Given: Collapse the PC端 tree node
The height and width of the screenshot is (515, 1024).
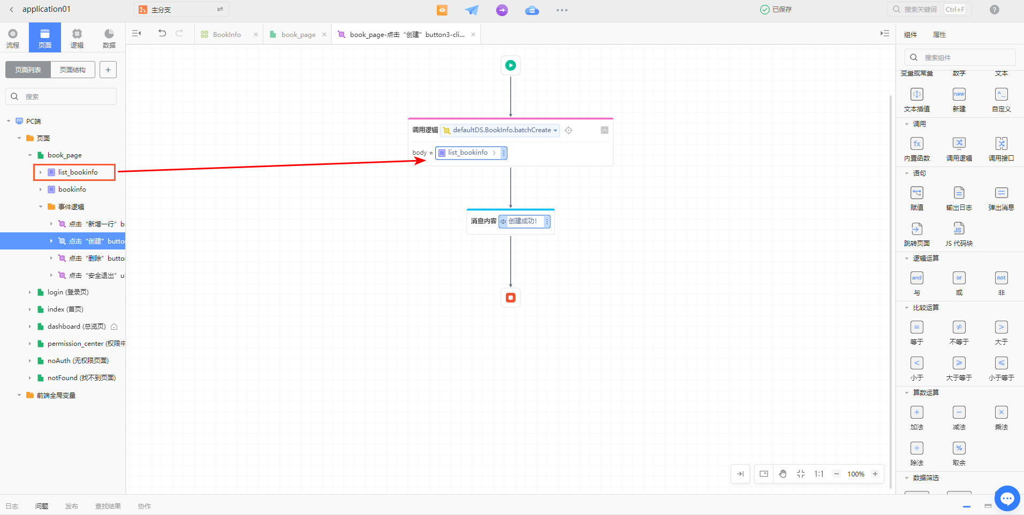Looking at the screenshot, I should [9, 121].
